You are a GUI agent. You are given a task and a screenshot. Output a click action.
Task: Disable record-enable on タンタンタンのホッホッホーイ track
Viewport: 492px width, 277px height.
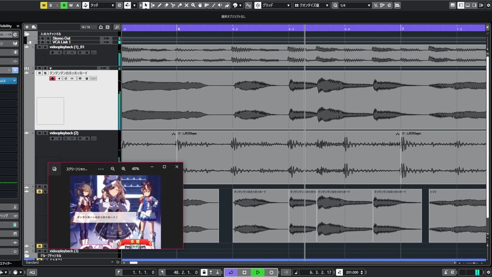(x=52, y=78)
